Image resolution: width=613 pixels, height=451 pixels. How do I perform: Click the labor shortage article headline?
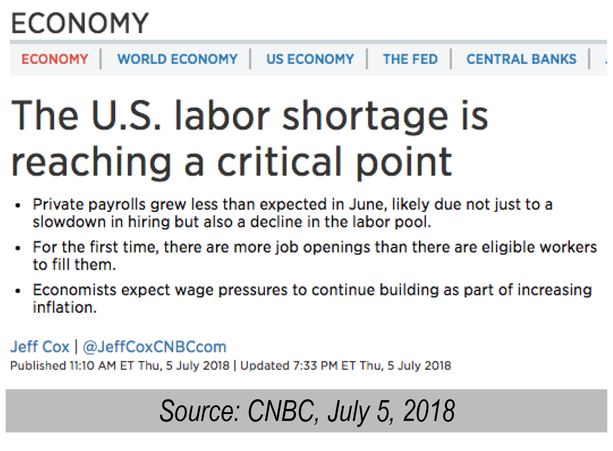250,138
